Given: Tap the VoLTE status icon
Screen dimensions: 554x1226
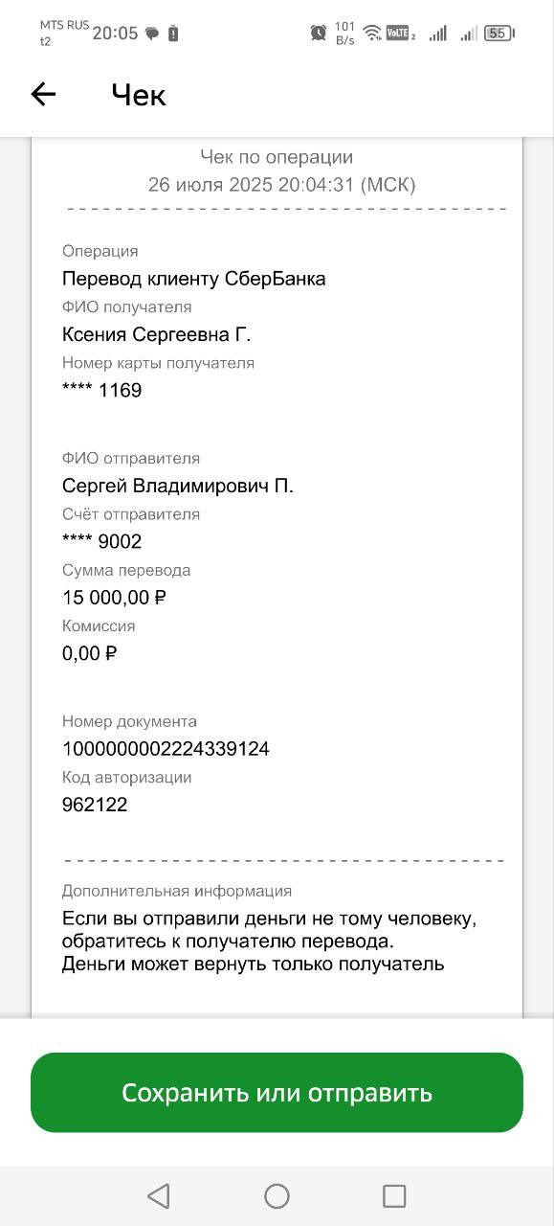Looking at the screenshot, I should tap(400, 33).
